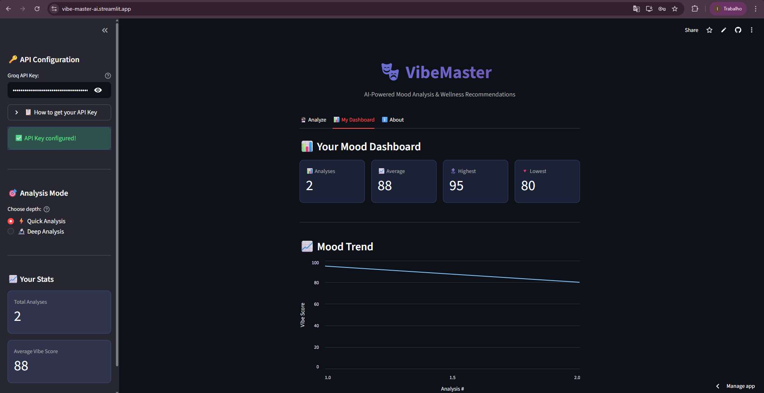Image resolution: width=764 pixels, height=393 pixels.
Task: Switch to the Analyze tab
Action: pos(313,120)
